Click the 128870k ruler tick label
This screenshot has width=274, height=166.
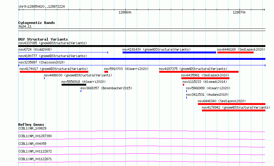[239, 12]
